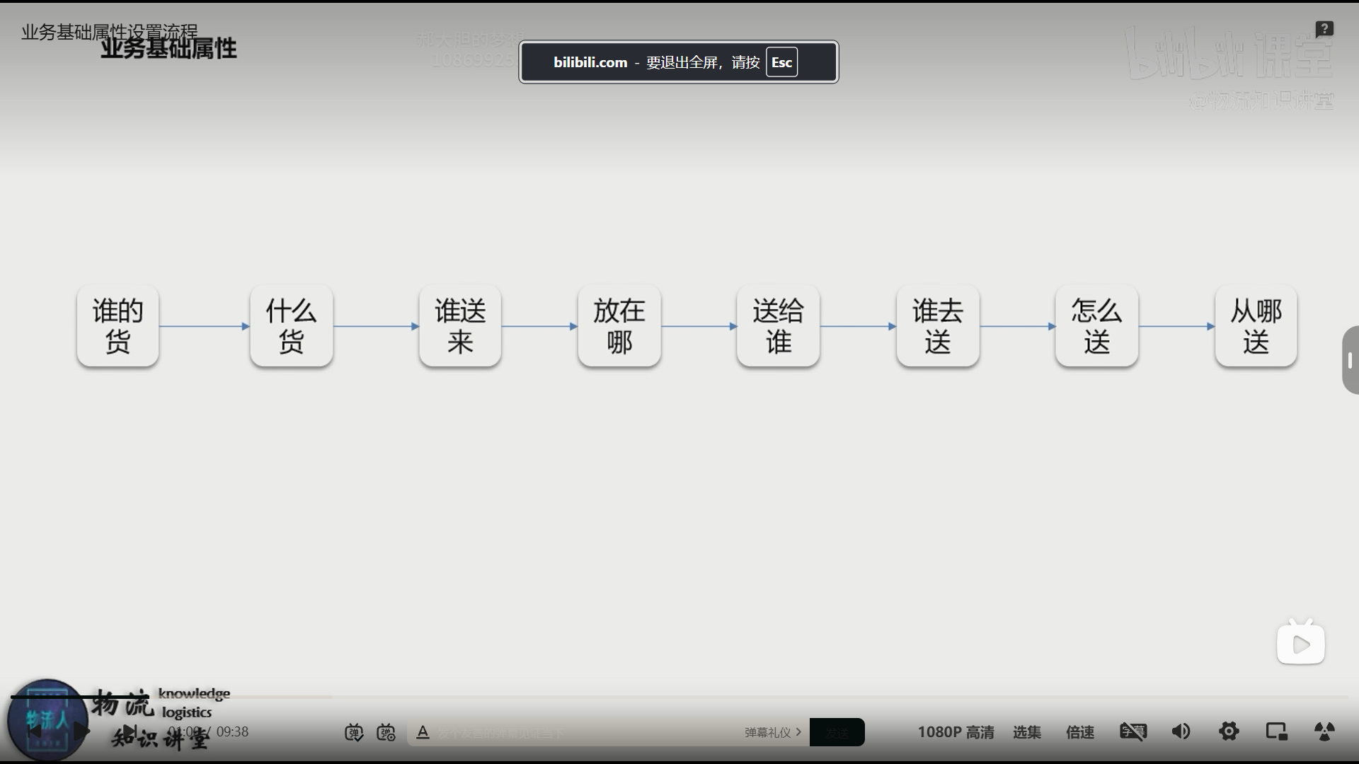1359x764 pixels.
Task: Skip to the next video
Action: pyautogui.click(x=130, y=731)
